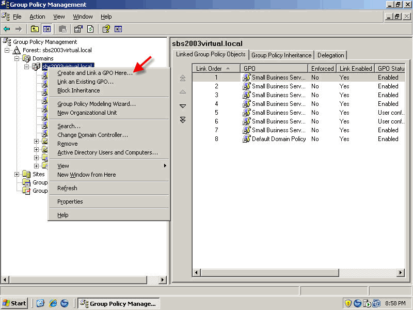This screenshot has height=310, width=413.
Task: Click the 8:58 PM clock
Action: click(x=395, y=303)
